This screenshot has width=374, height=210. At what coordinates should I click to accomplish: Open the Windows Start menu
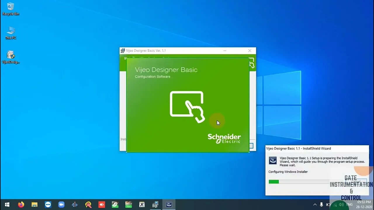tap(7, 204)
